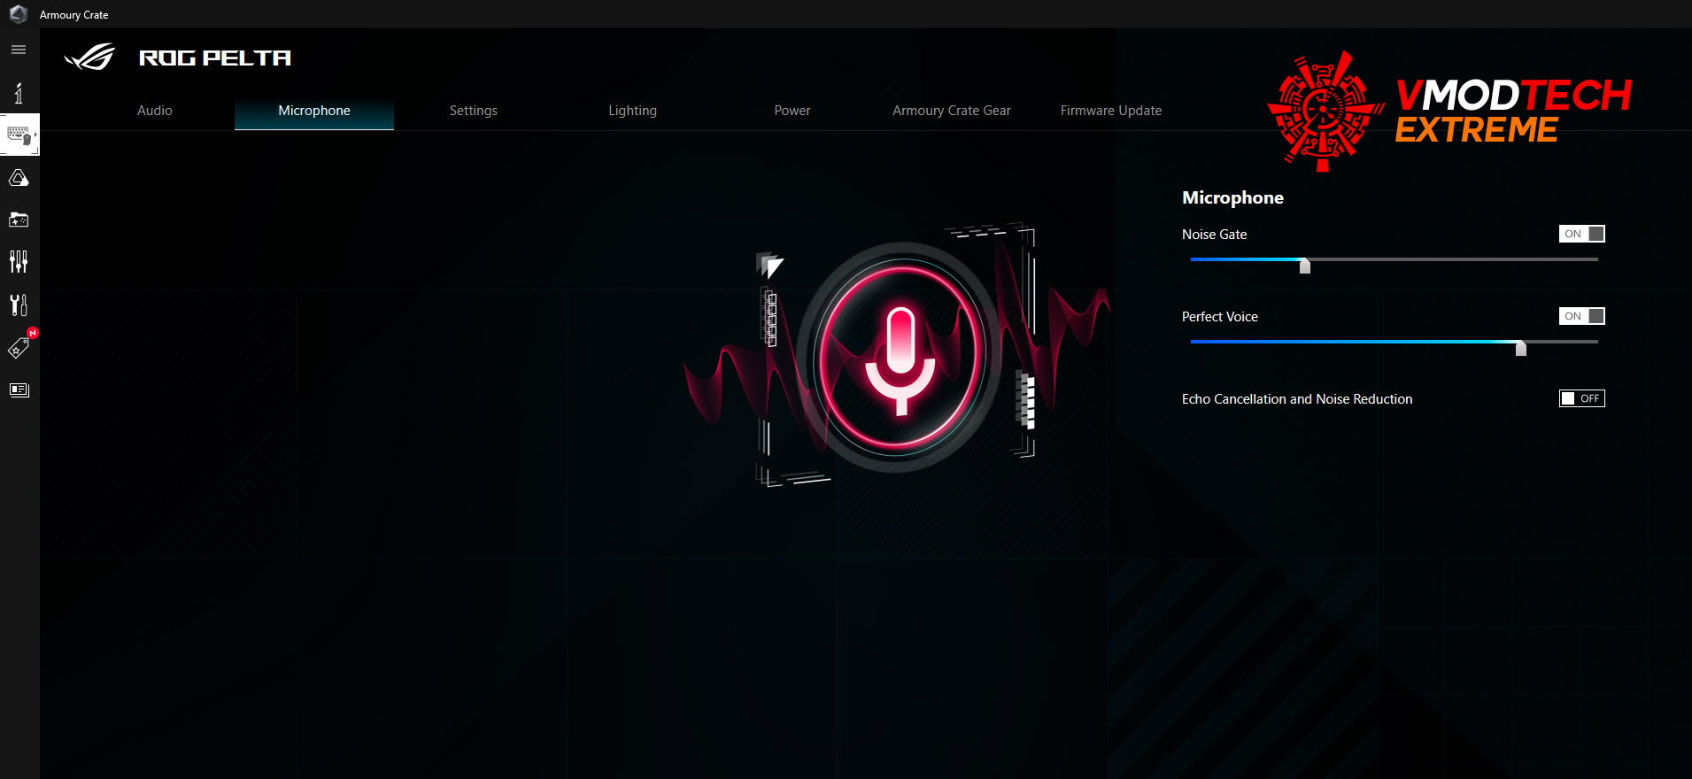
Task: Click the Armoury Crate window title text
Action: (x=73, y=15)
